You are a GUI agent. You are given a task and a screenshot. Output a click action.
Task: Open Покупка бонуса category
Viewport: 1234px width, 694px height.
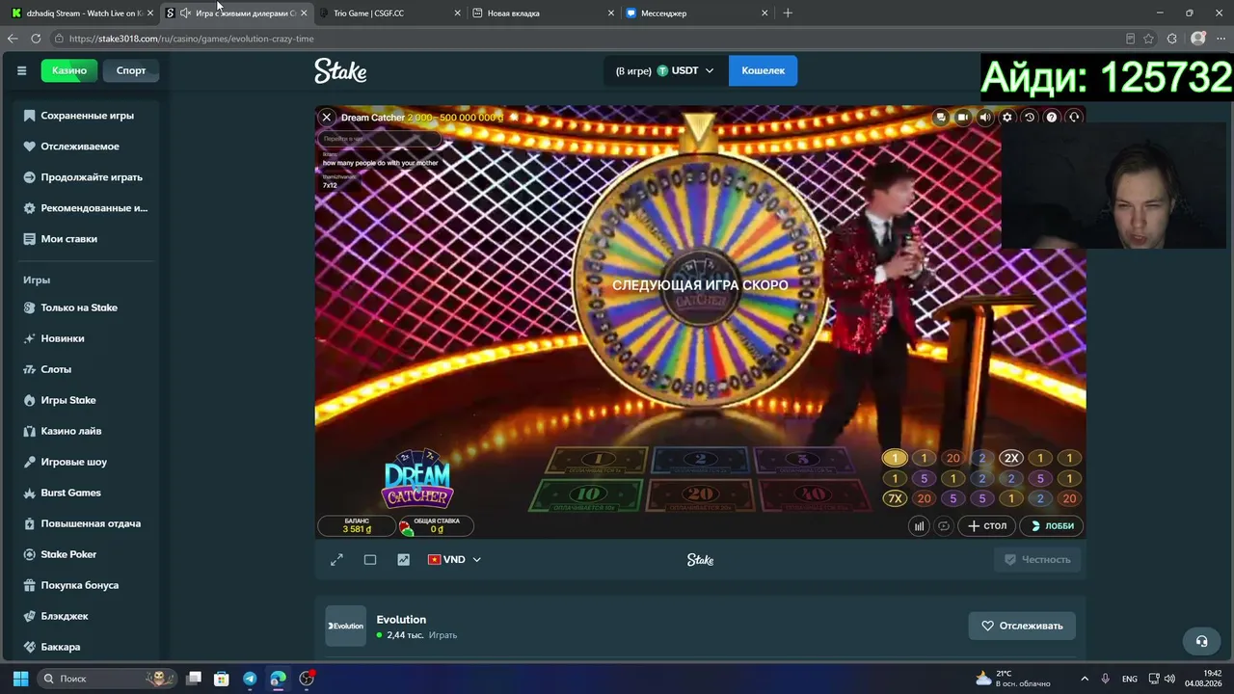pyautogui.click(x=80, y=585)
